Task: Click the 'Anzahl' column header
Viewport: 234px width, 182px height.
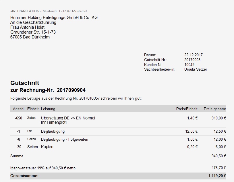Action: tap(18, 109)
